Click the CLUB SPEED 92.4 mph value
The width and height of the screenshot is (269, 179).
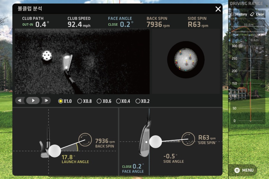79,24
